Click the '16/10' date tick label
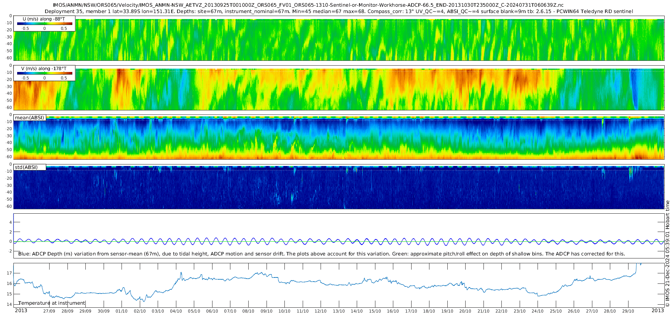 (393, 311)
